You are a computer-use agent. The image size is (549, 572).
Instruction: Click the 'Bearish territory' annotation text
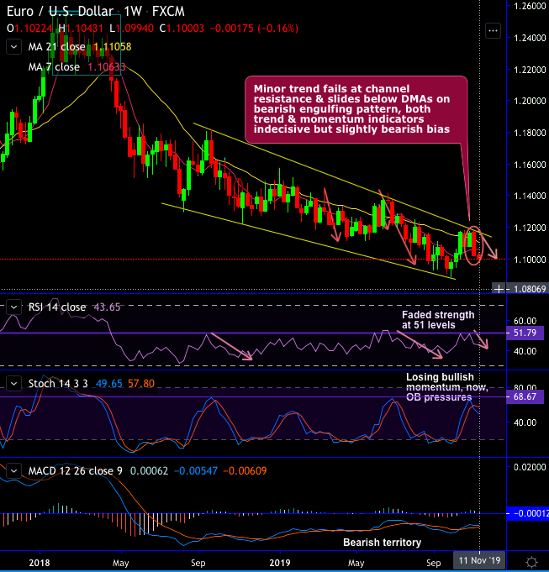pyautogui.click(x=383, y=543)
